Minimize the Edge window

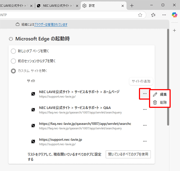pyautogui.click(x=152, y=5)
